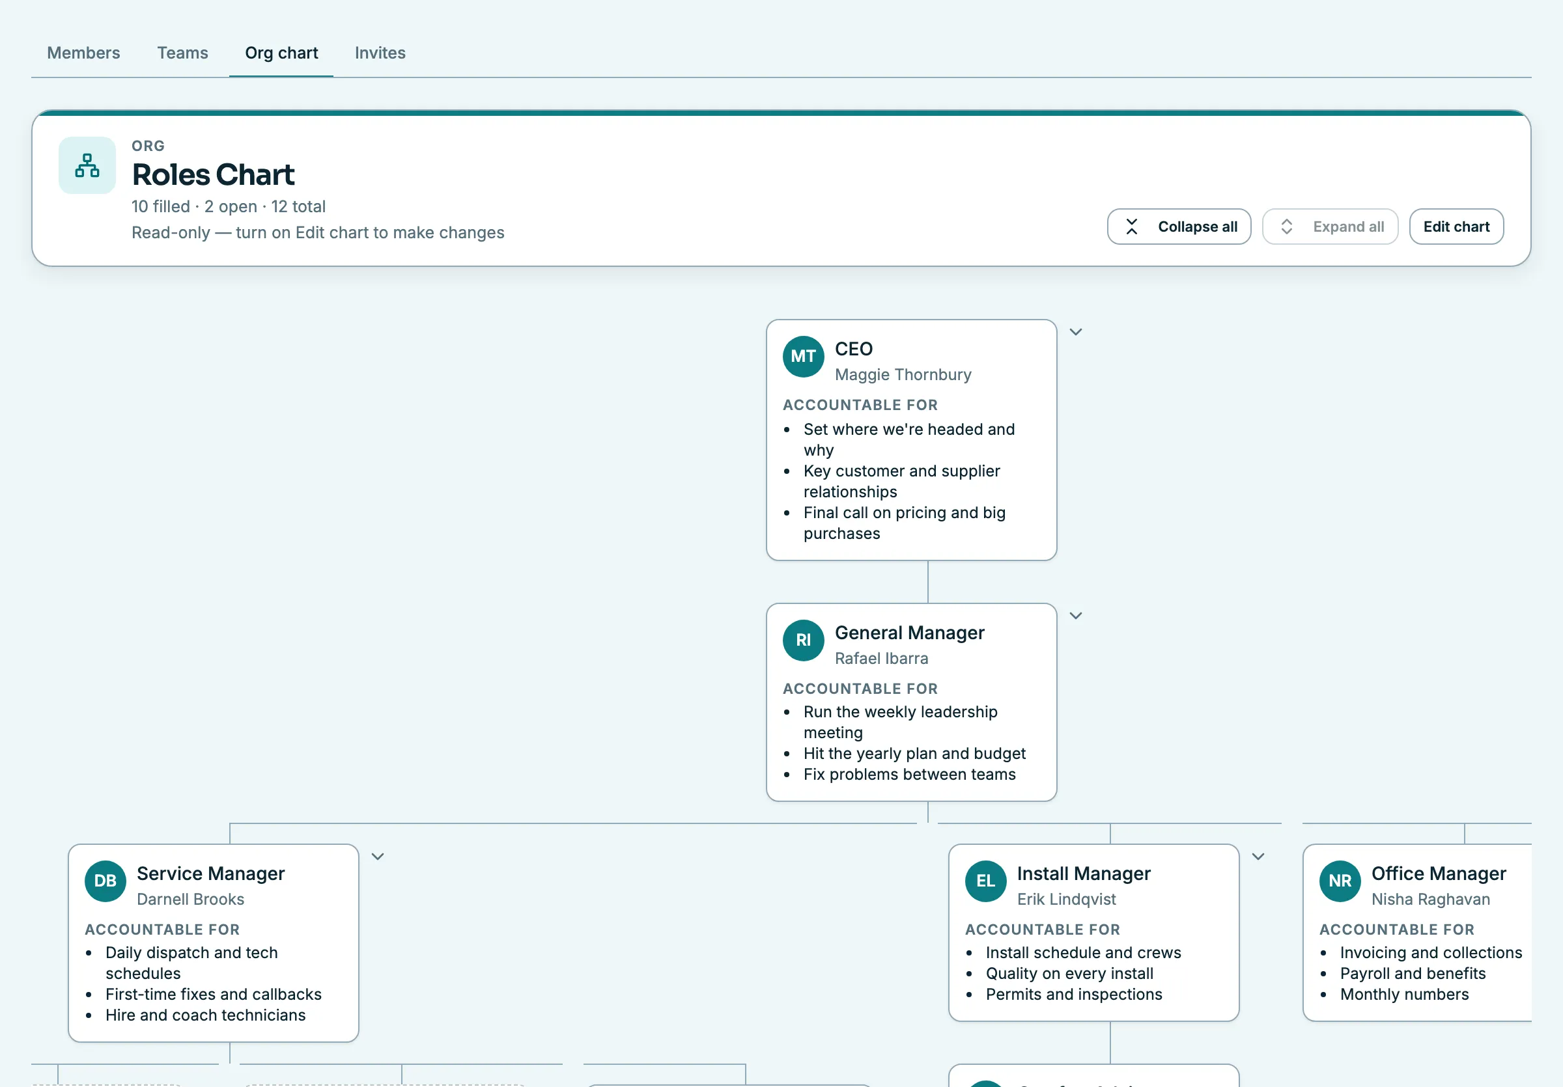Select the CEO role title
This screenshot has height=1087, width=1563.
click(854, 349)
